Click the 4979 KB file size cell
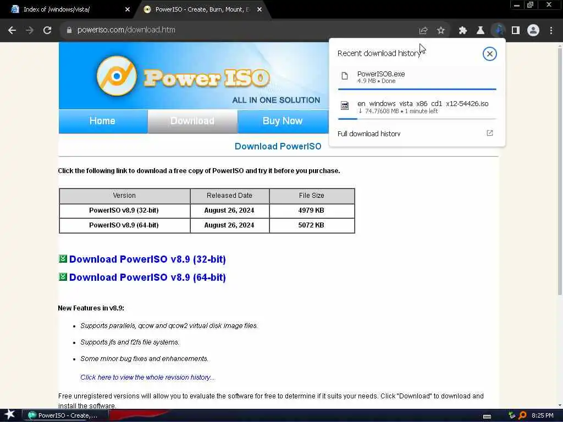This screenshot has height=422, width=563. tap(311, 210)
